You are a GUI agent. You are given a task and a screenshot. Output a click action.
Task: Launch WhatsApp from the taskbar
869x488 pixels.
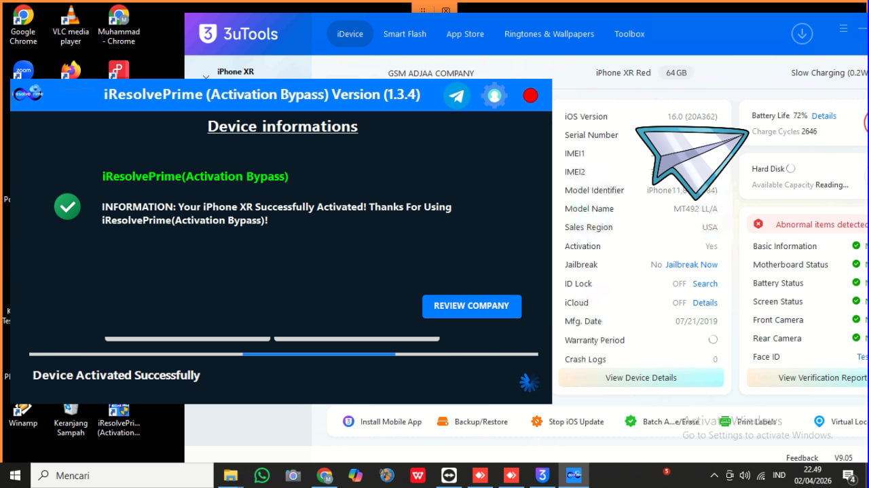262,476
